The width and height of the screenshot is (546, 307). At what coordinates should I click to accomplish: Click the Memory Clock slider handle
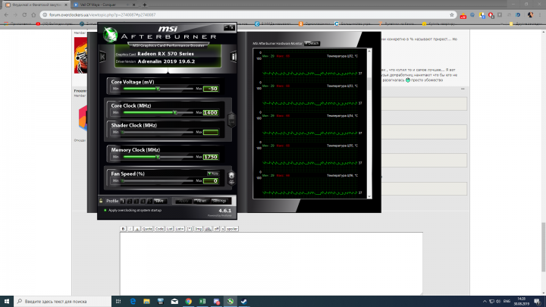(x=158, y=157)
